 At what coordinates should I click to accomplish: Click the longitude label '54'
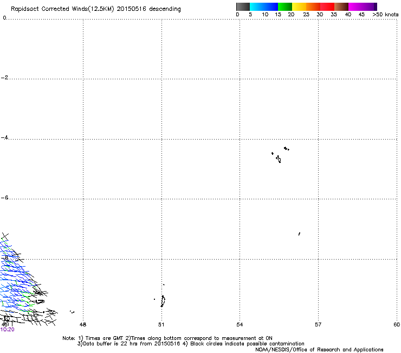pos(240,325)
